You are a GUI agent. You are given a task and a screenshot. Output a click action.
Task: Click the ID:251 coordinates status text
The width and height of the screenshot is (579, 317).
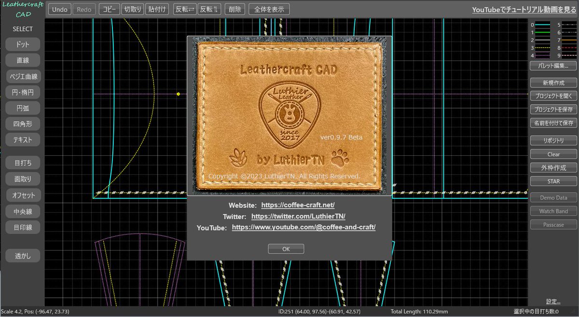point(319,311)
